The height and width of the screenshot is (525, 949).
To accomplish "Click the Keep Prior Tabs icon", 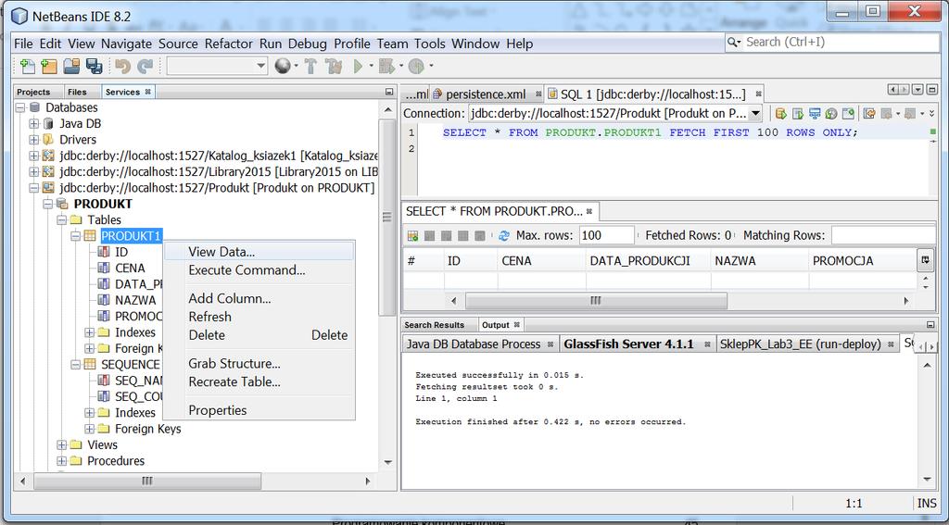I will click(x=848, y=113).
